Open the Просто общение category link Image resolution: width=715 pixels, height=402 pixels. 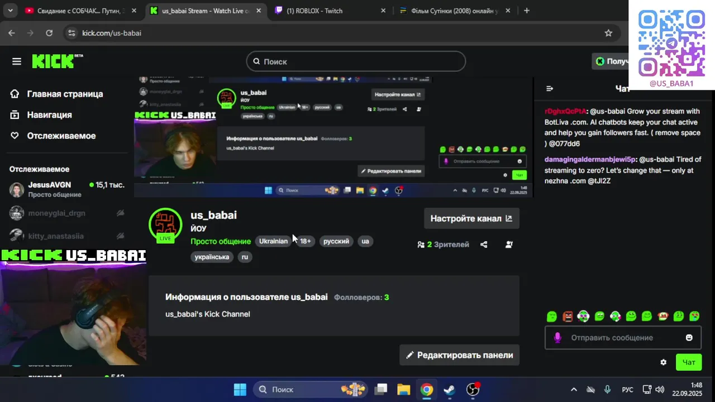221,241
